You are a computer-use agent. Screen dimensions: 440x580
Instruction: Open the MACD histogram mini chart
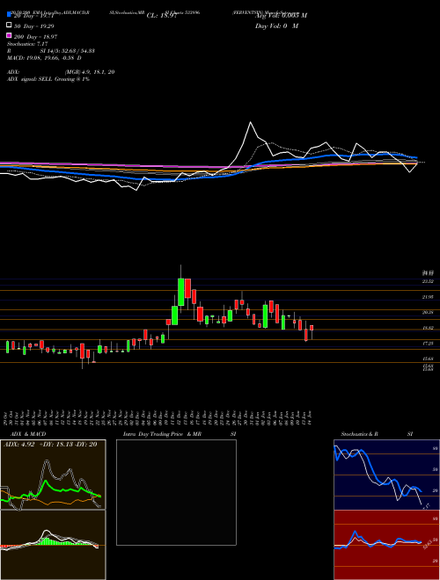click(53, 545)
